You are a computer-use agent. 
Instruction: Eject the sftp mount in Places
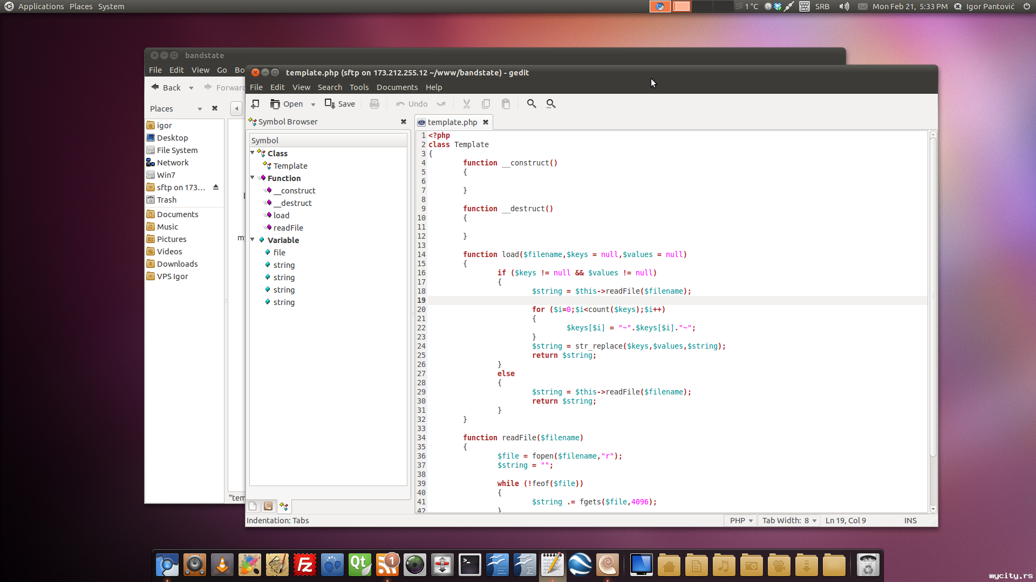point(216,188)
